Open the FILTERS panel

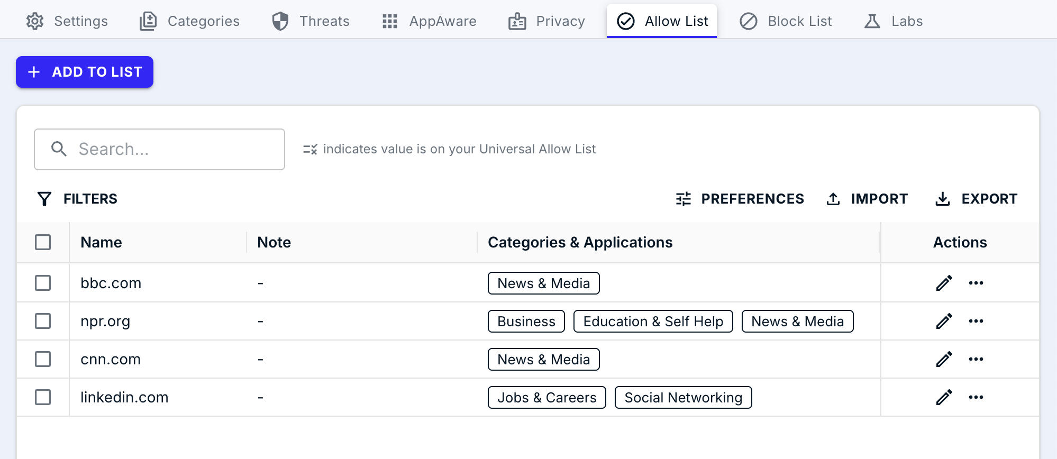(77, 199)
